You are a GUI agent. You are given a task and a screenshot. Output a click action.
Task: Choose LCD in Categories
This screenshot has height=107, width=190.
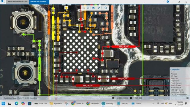tap(172, 72)
